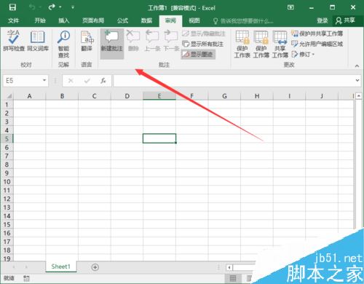Select row 10 header
This screenshot has height=284, width=364.
tap(7, 181)
